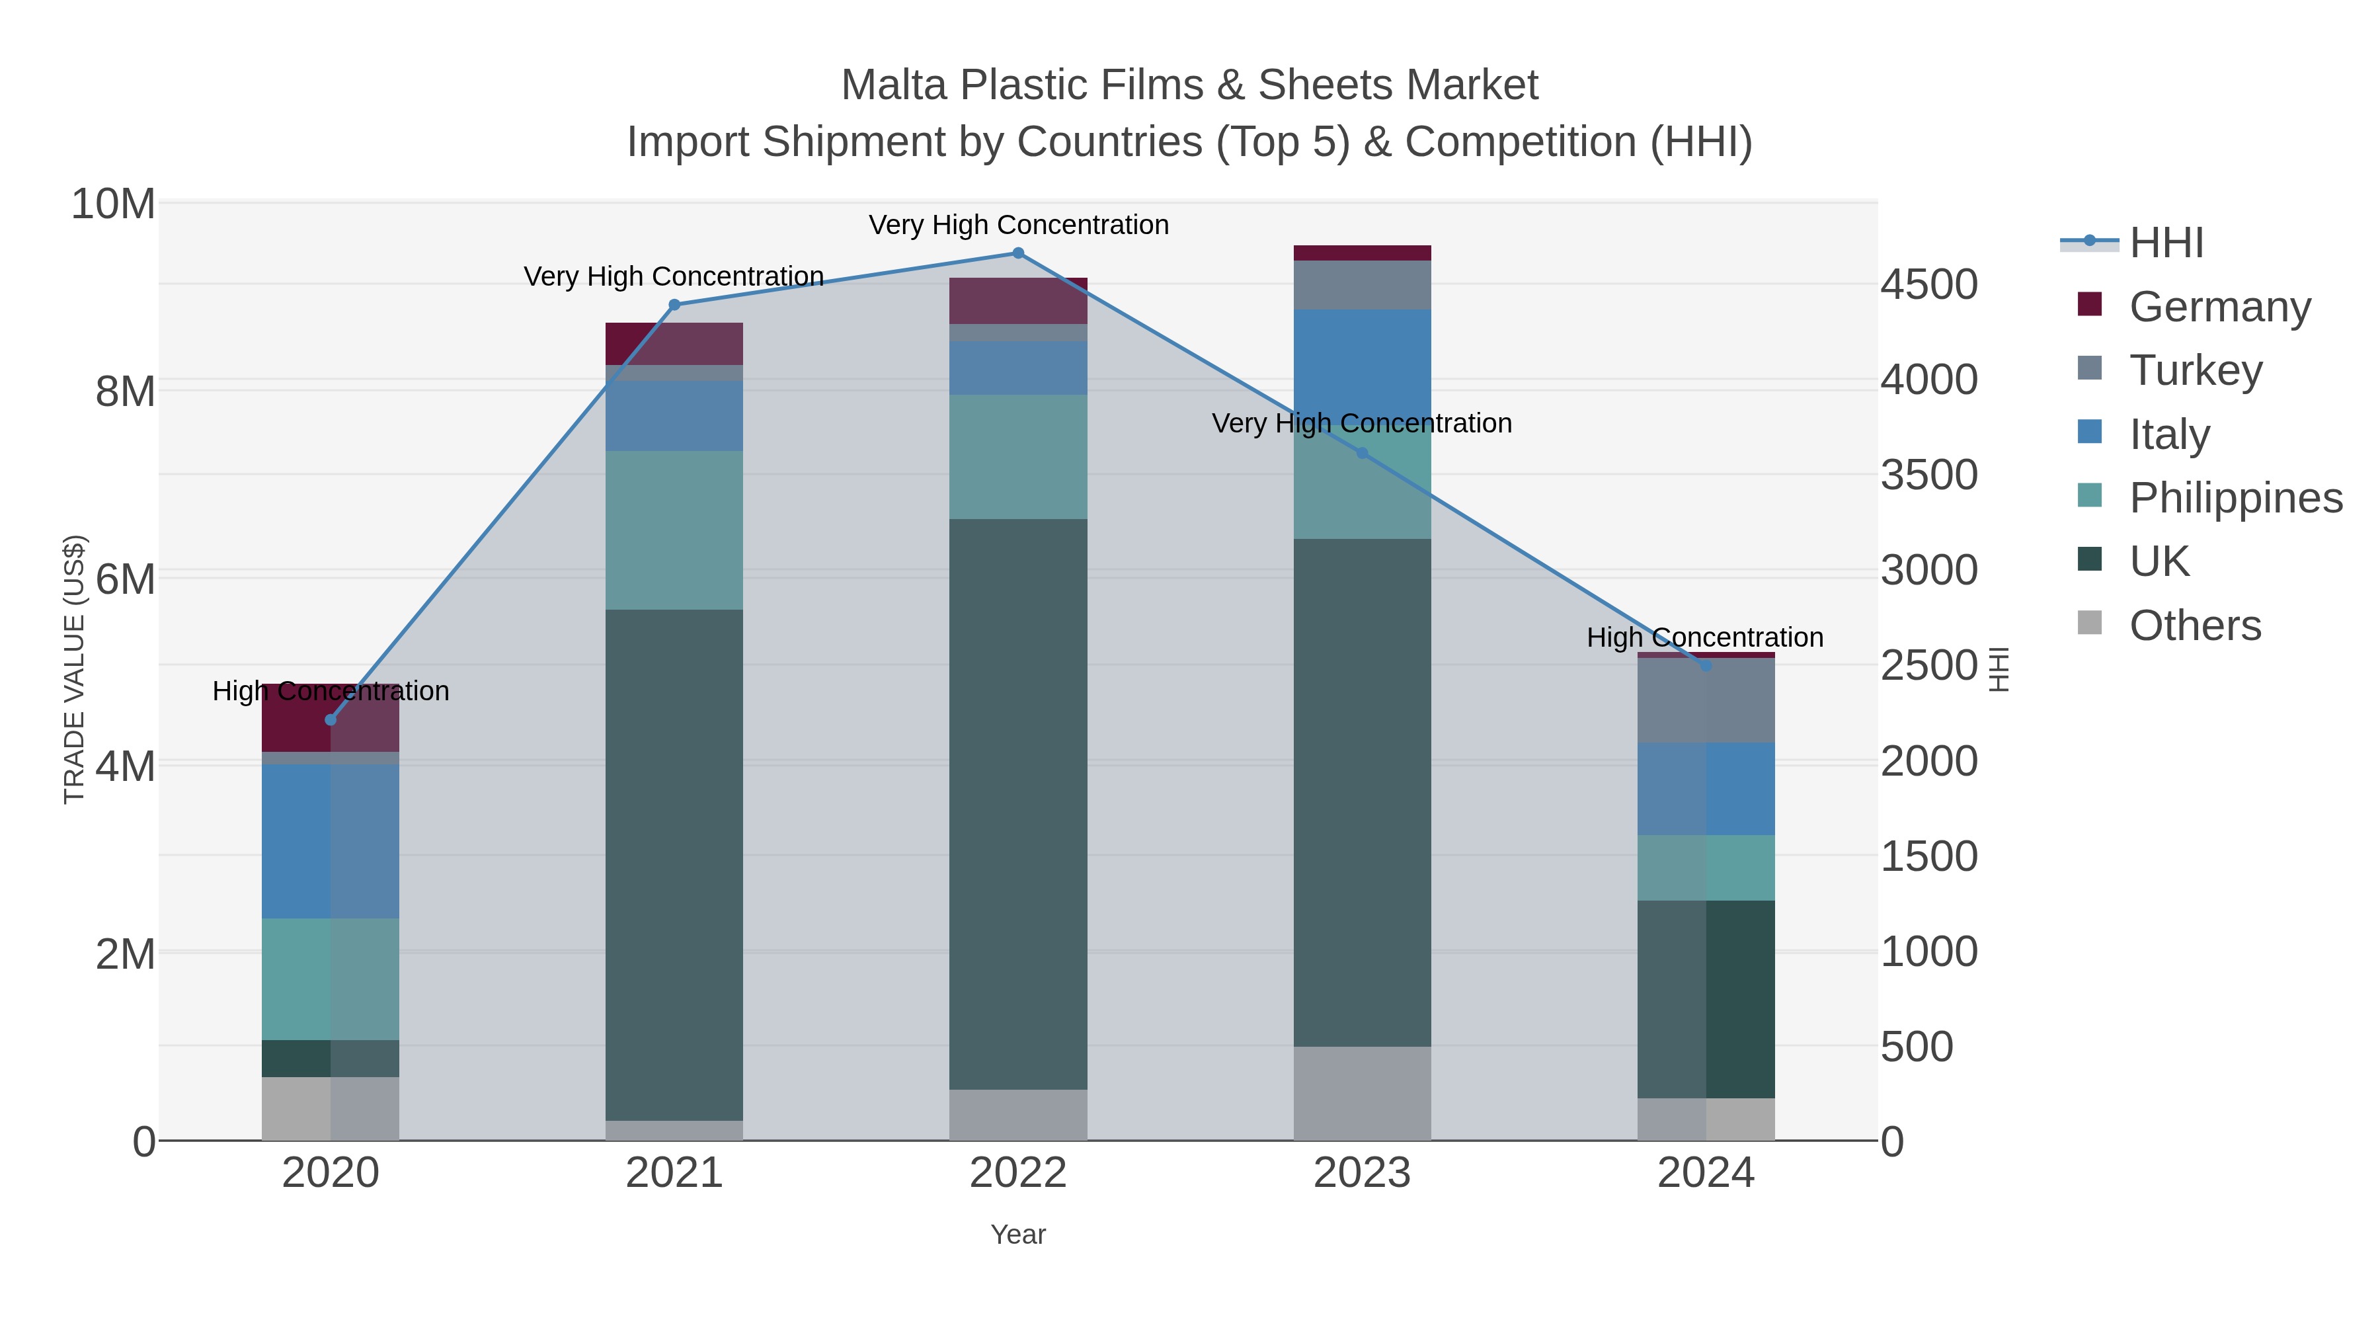Click the 'High Concentration' label above 2024
Screen dimensions: 2380x1339
[x=1706, y=637]
